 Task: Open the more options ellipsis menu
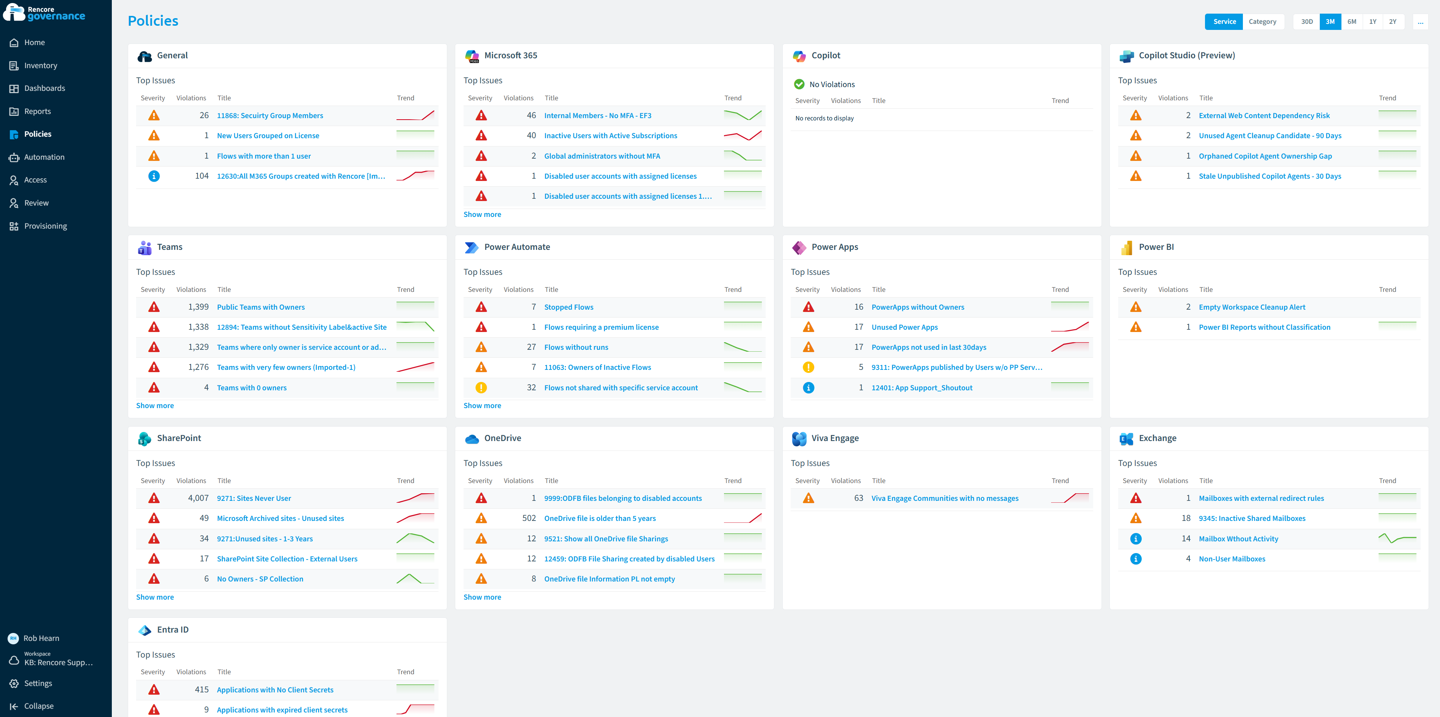[x=1420, y=22]
